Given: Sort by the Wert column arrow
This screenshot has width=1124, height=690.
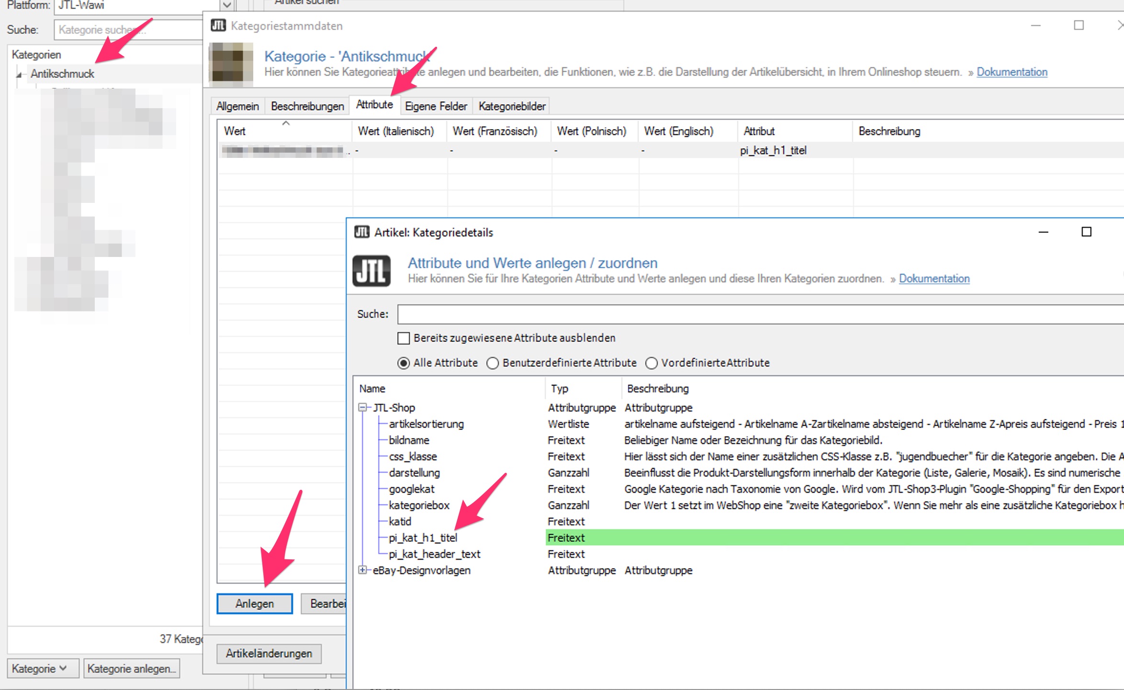Looking at the screenshot, I should (x=286, y=123).
